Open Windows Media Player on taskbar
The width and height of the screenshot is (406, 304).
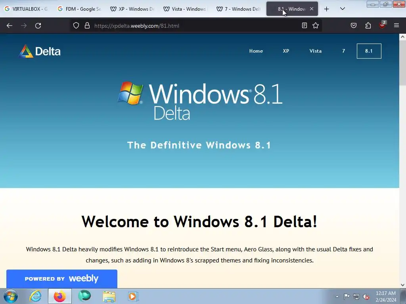133,296
